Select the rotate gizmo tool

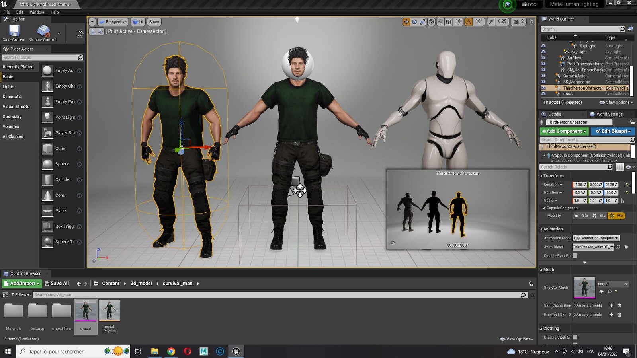click(414, 22)
